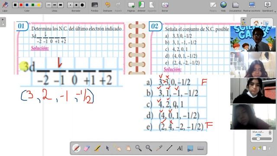
Task: Select the pink eraser tool
Action: coord(87,148)
